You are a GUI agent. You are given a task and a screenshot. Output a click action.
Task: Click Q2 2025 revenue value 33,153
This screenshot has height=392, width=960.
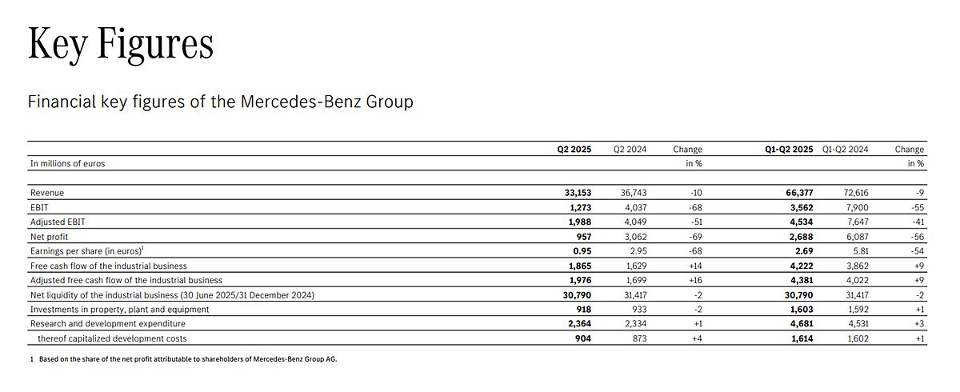point(578,193)
